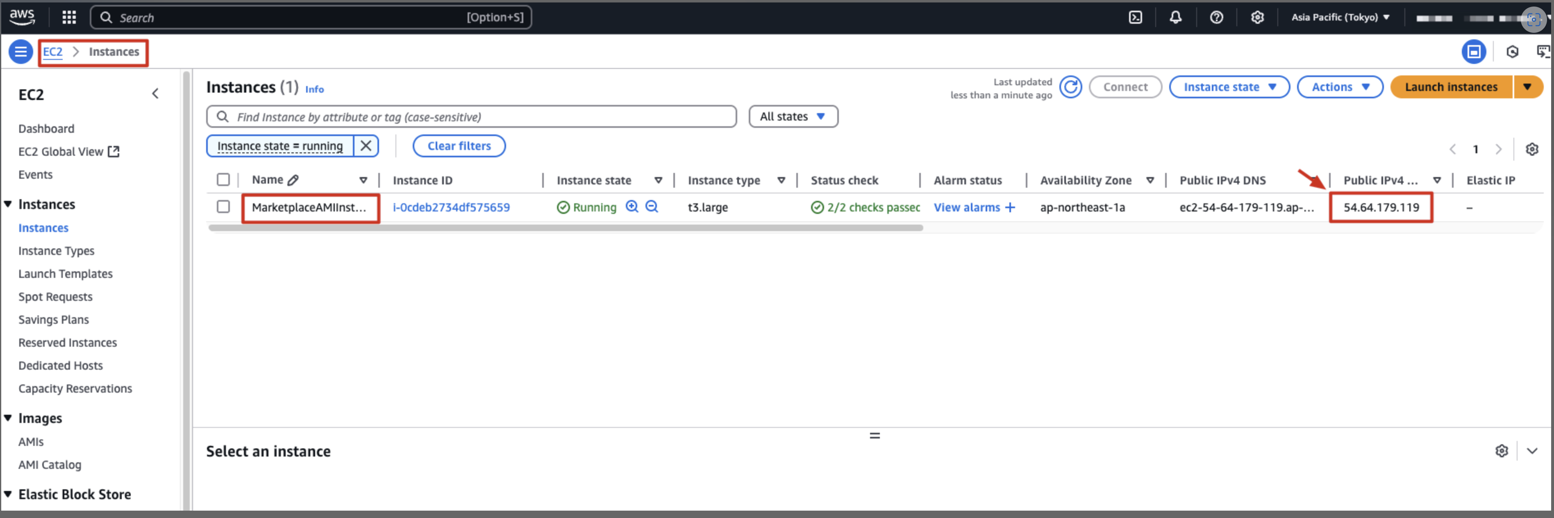
Task: Select all instances with header checkbox
Action: tap(223, 180)
